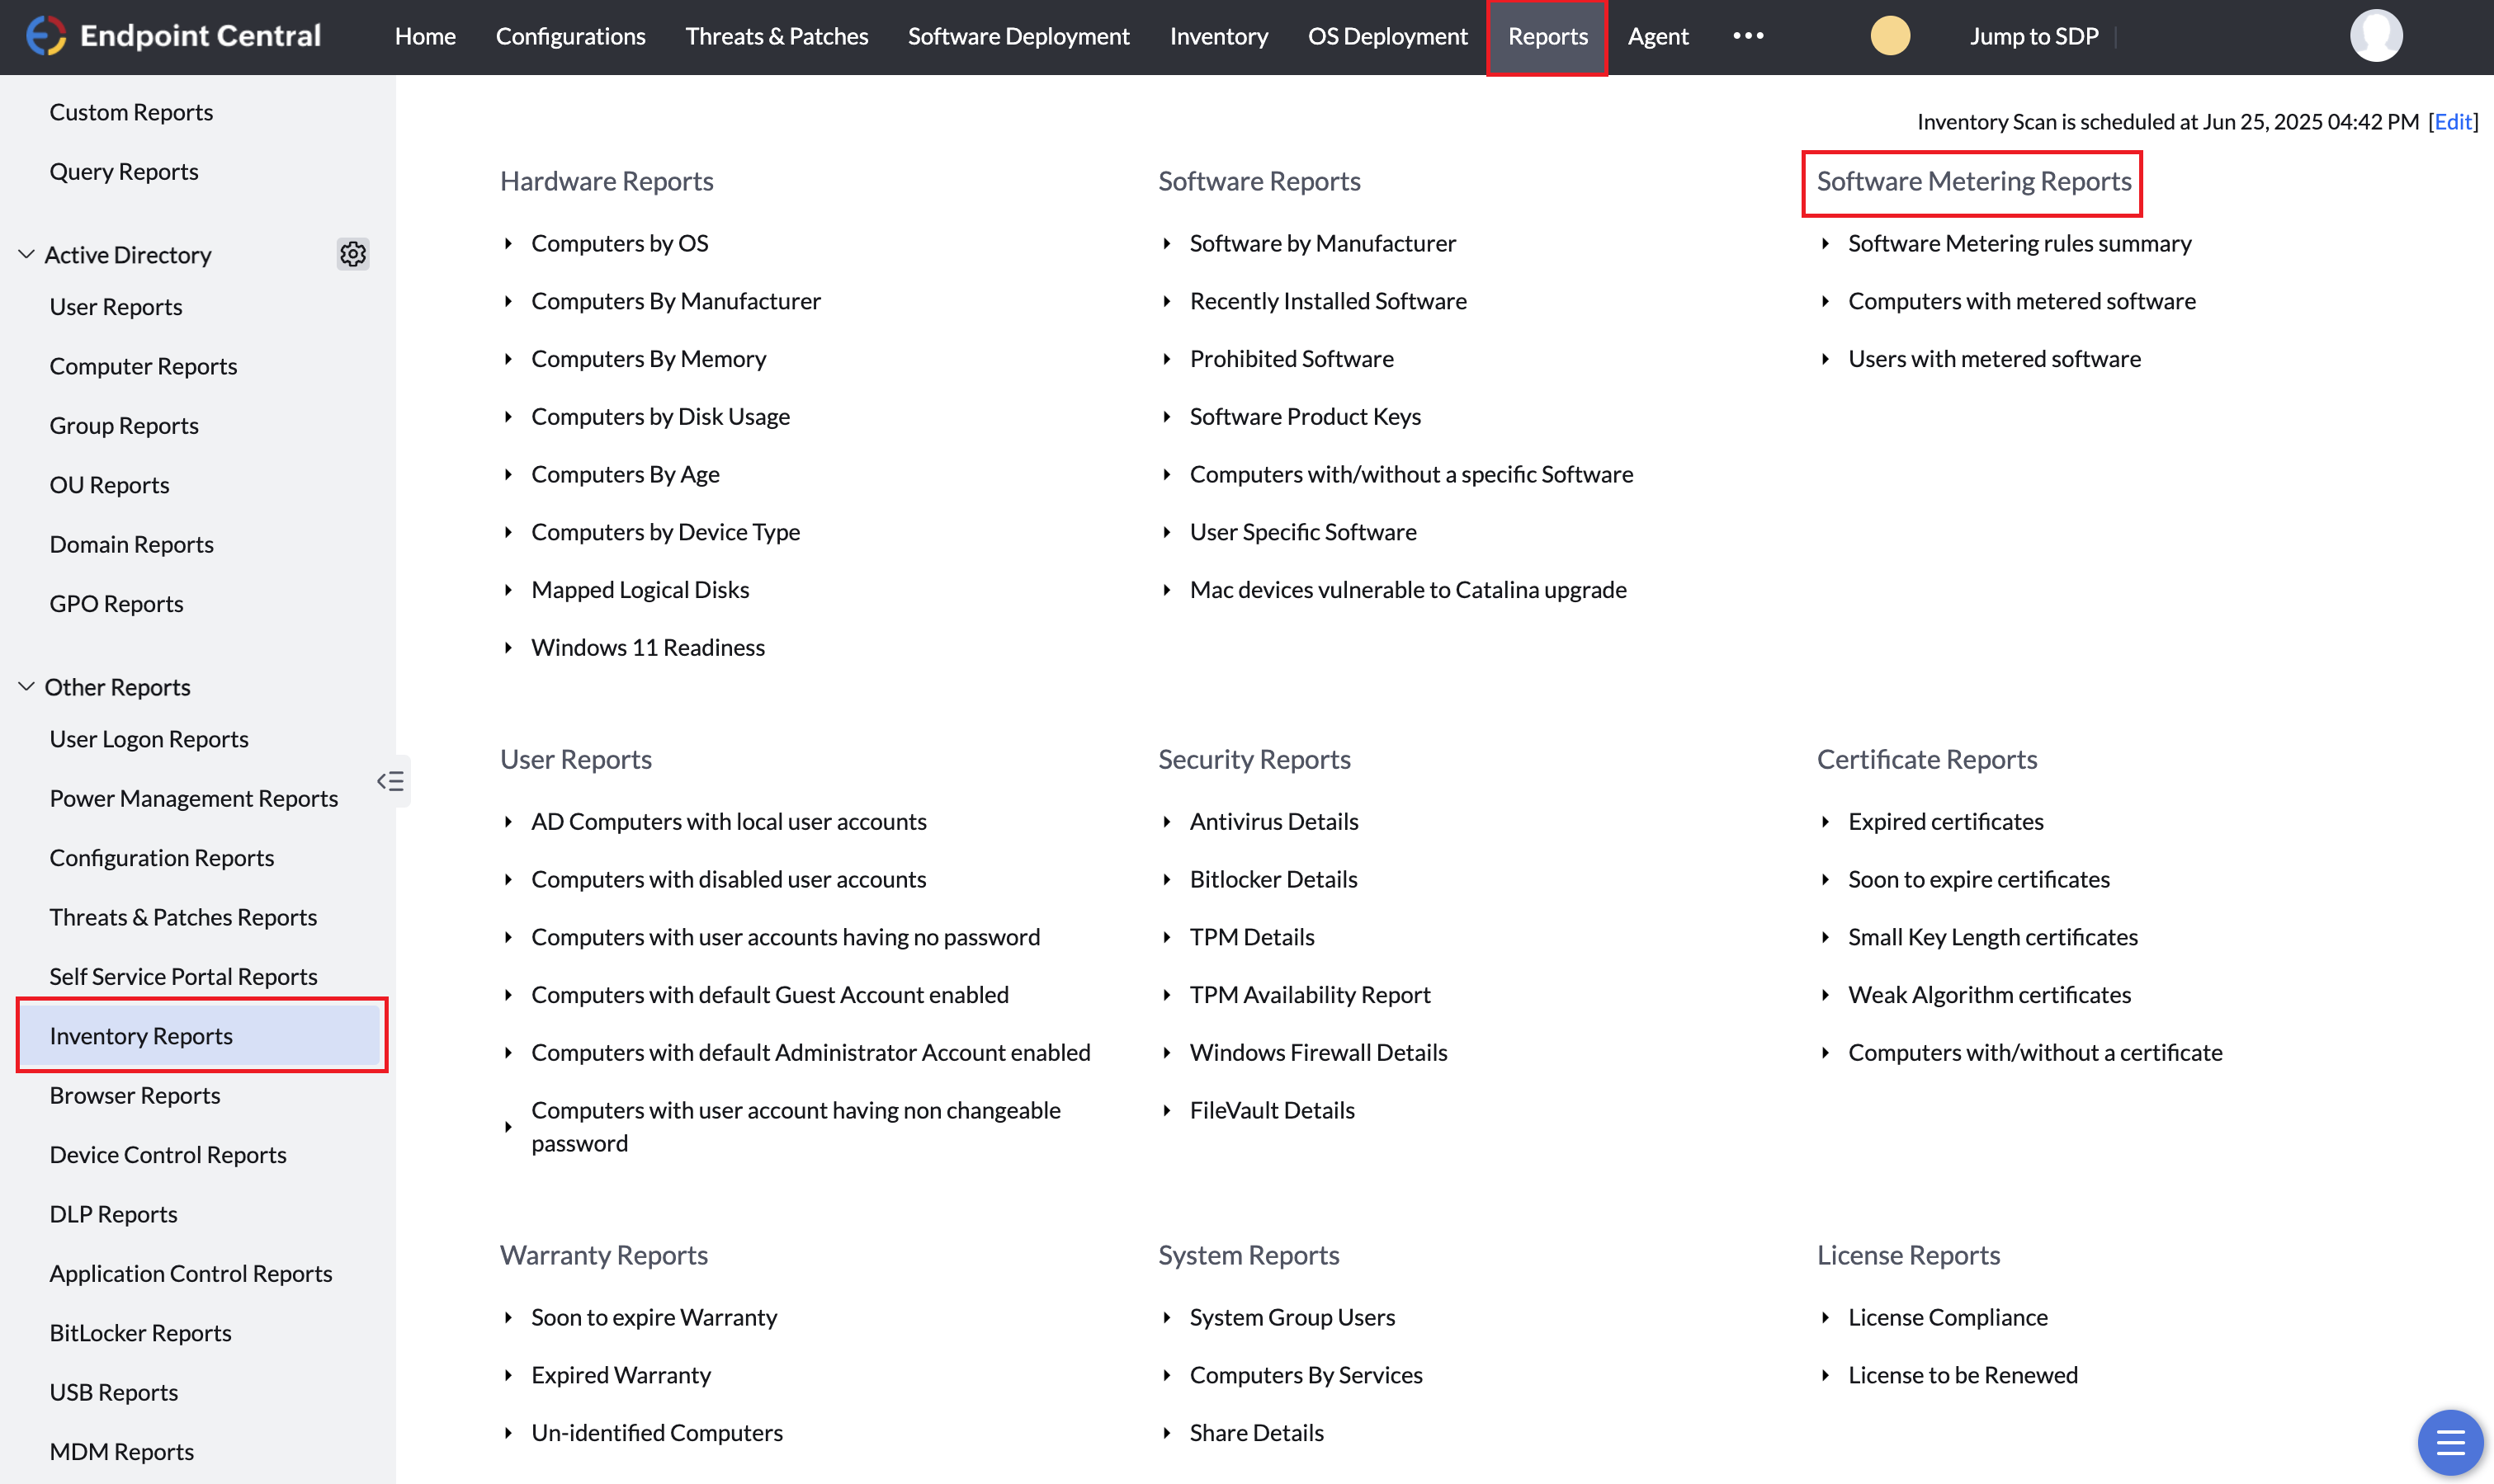Open the ellipsis overflow menu in navbar
The height and width of the screenshot is (1484, 2494).
[x=1748, y=36]
